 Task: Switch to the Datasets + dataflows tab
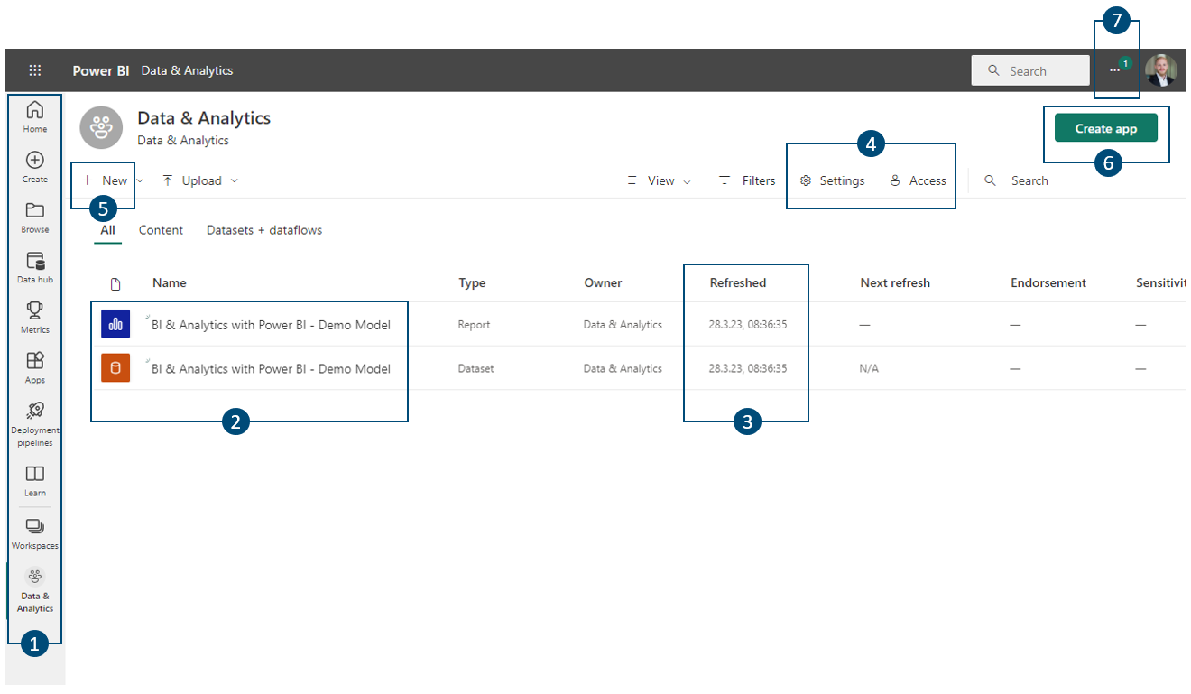click(264, 230)
